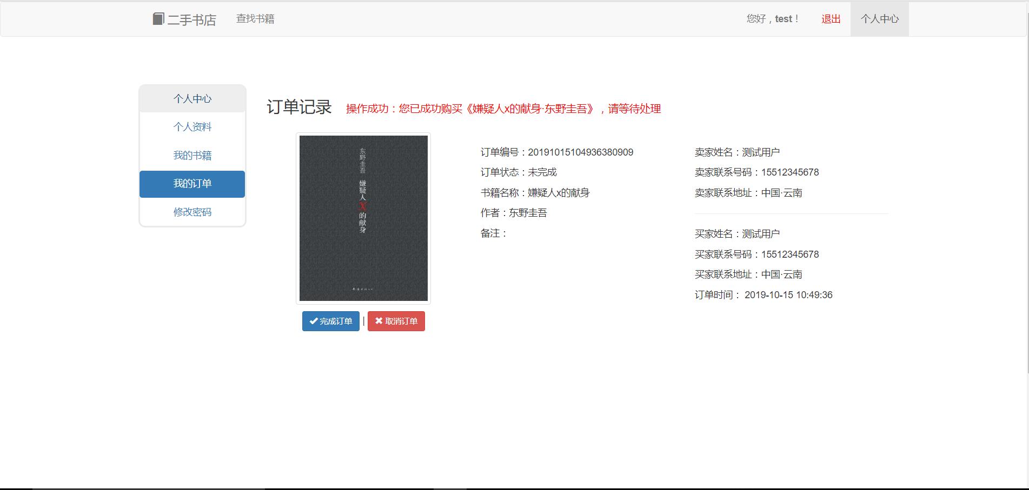Image resolution: width=1029 pixels, height=490 pixels.
Task: Open the 二手书店 brand link
Action: tap(184, 19)
